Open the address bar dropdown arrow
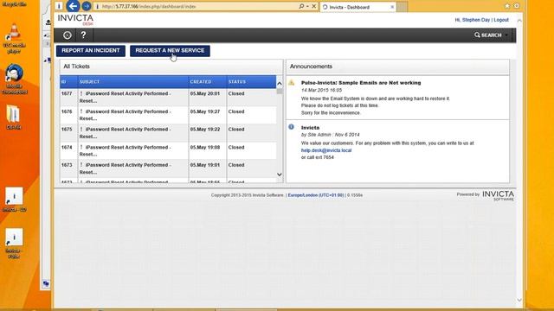 point(307,6)
